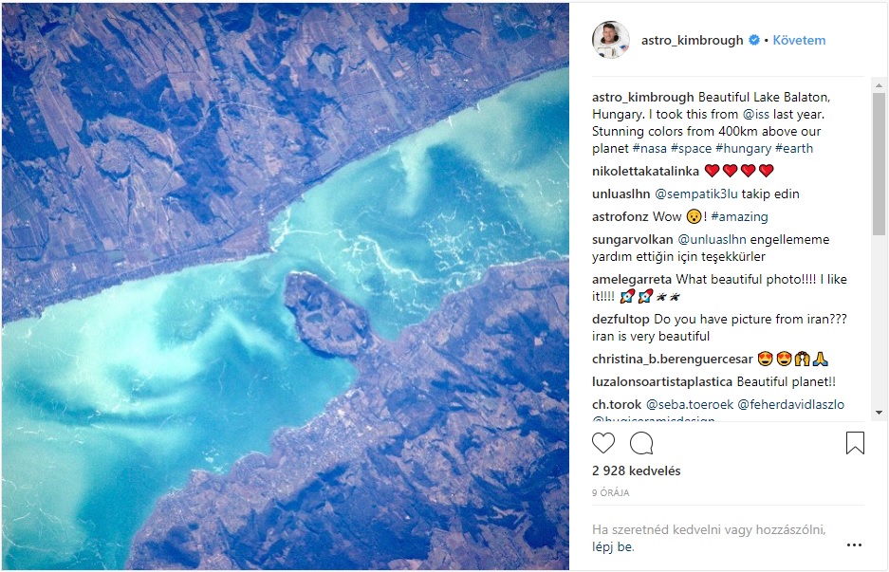Open the #amazing hashtag in astrofonz comment
The height and width of the screenshot is (572, 889).
tap(739, 216)
